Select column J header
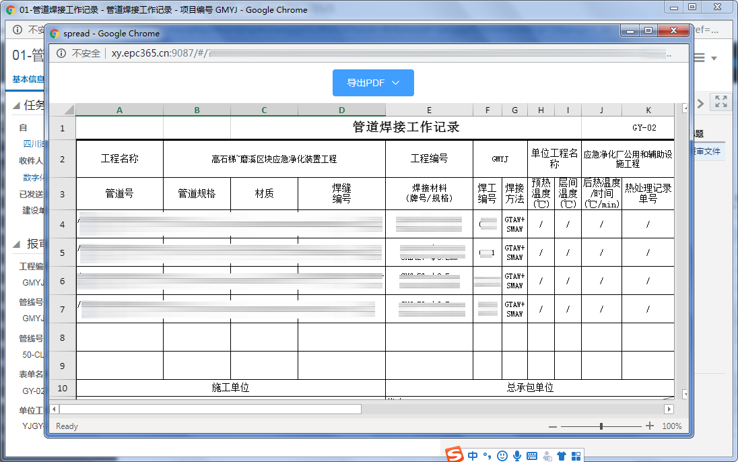The height and width of the screenshot is (462, 738). point(601,110)
